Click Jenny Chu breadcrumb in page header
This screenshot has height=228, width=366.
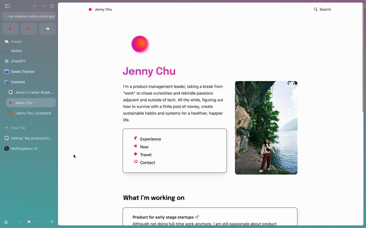click(103, 9)
